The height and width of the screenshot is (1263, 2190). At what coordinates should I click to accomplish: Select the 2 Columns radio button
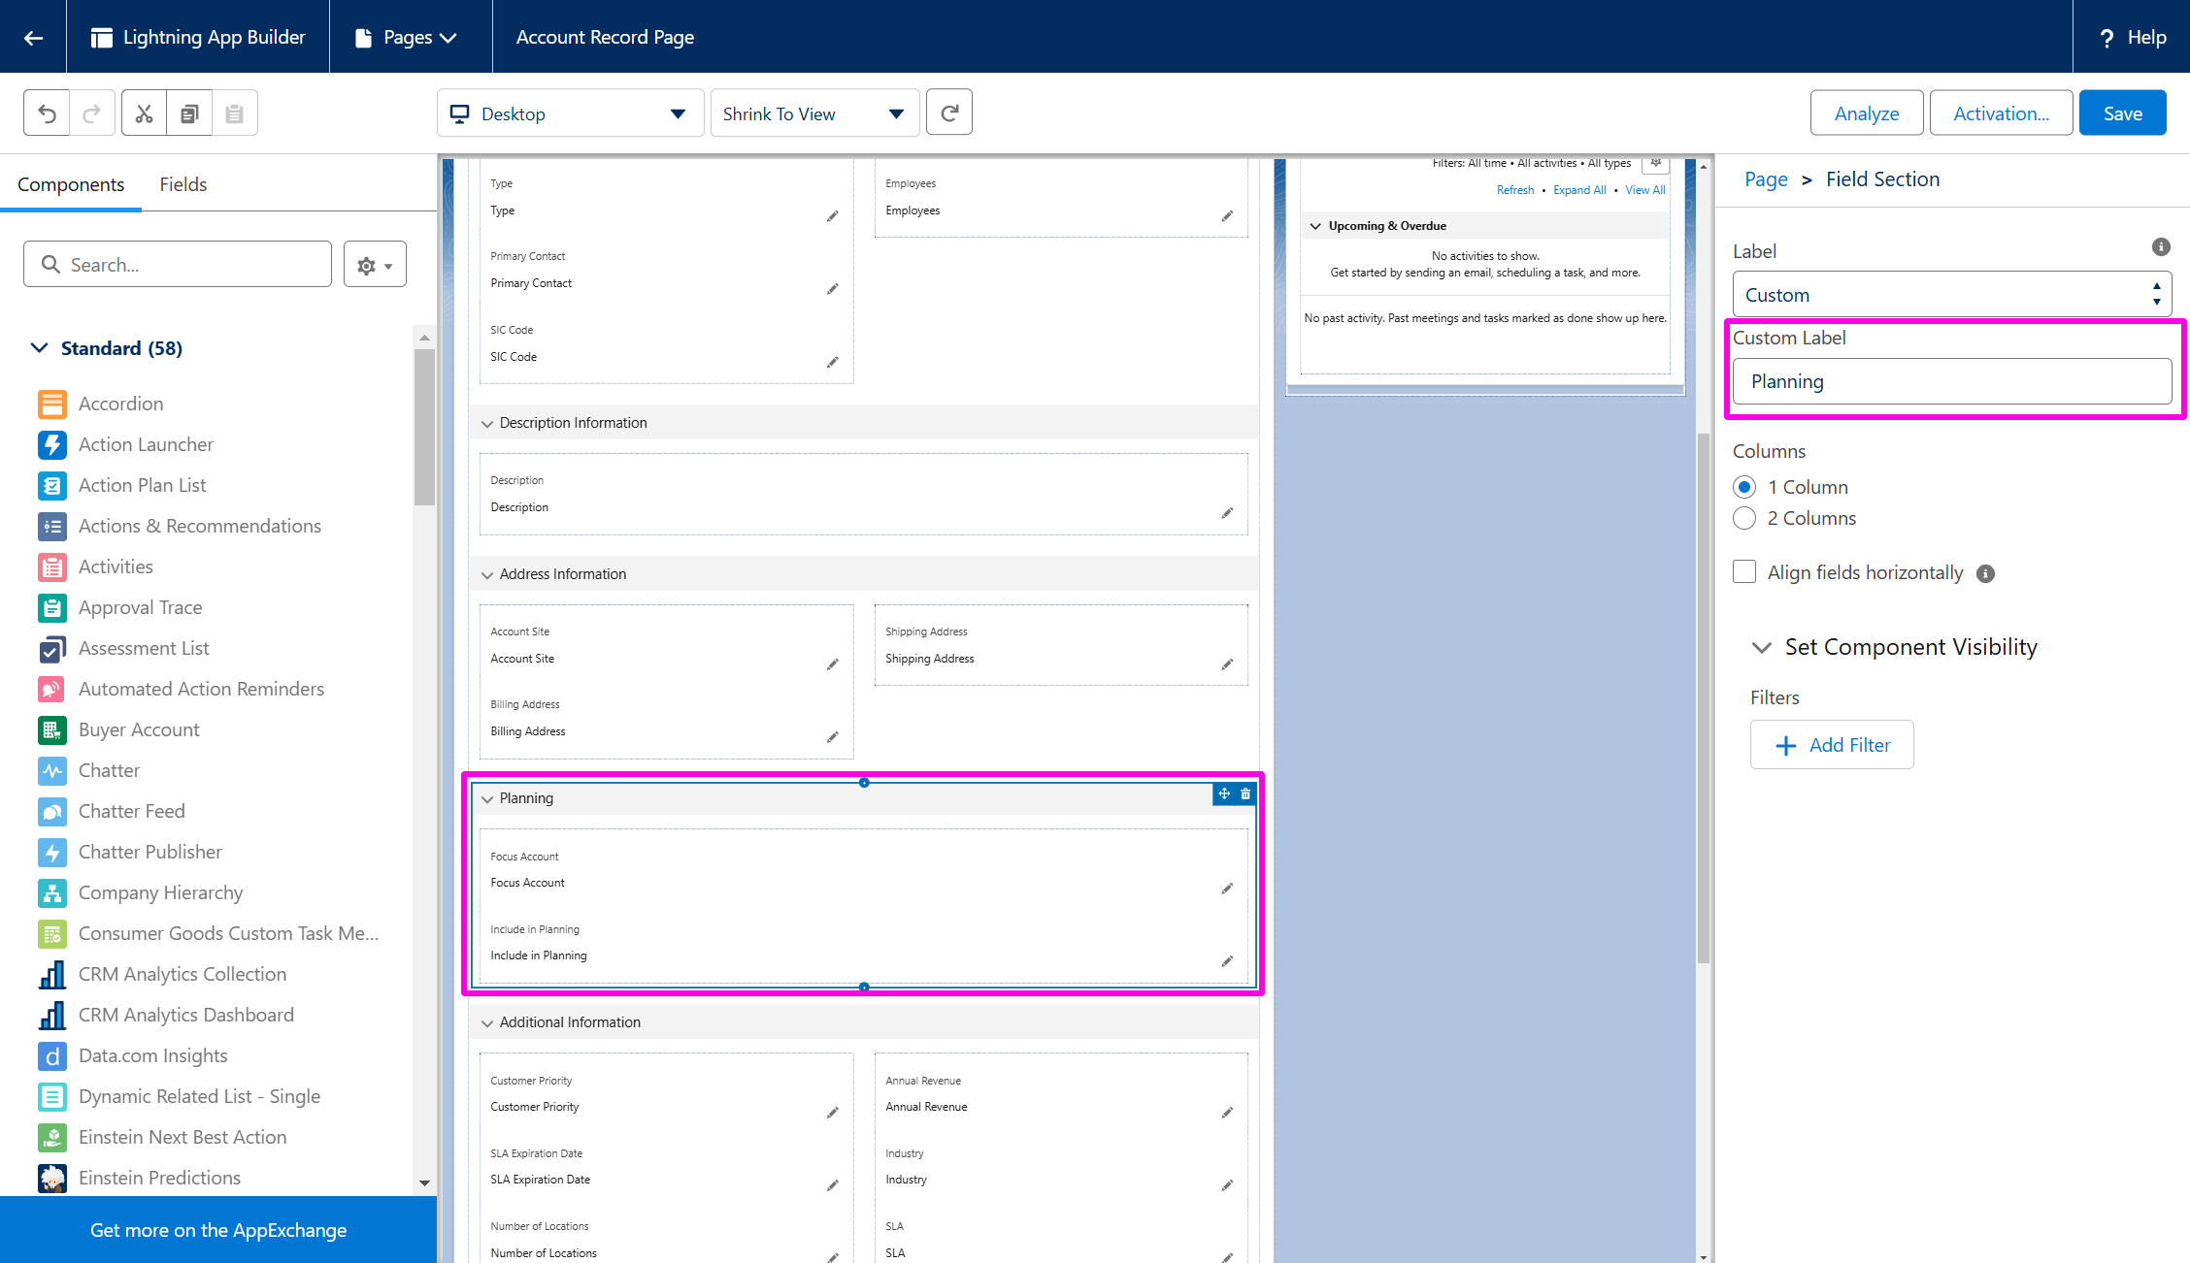pos(1744,518)
